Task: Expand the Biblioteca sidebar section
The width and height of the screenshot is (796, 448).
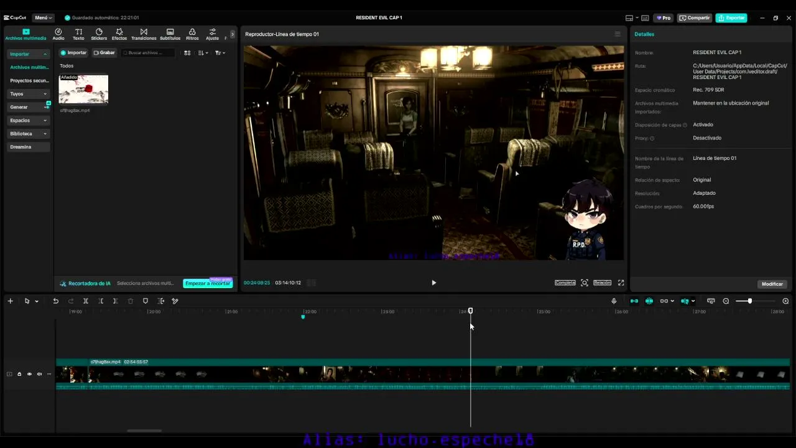Action: 29,134
